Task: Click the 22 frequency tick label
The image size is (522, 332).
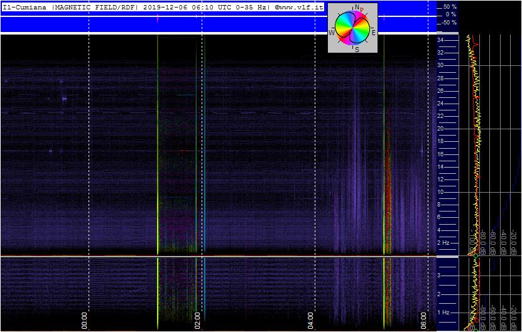Action: (440, 116)
